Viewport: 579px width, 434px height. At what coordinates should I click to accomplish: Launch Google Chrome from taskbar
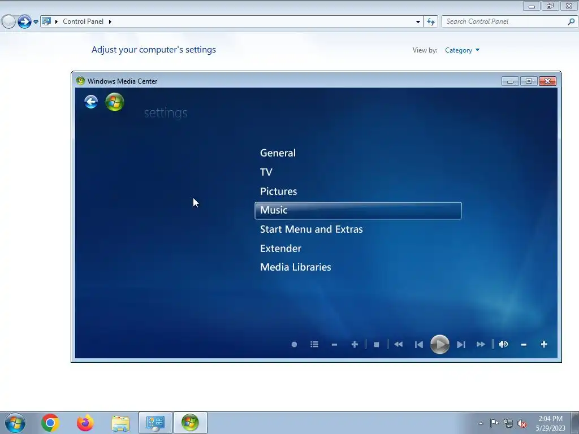pyautogui.click(x=50, y=423)
